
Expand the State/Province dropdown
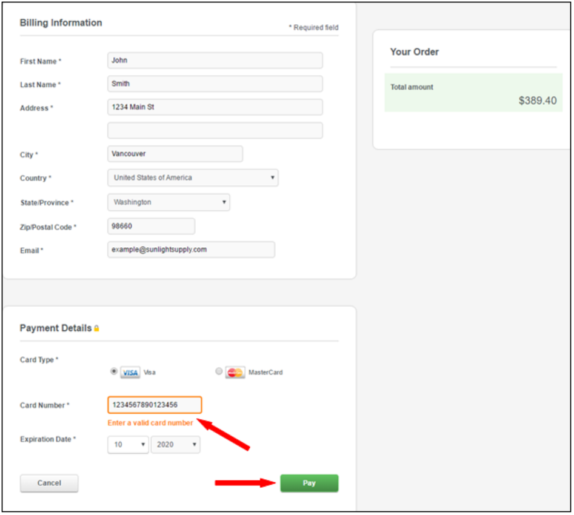click(x=169, y=202)
